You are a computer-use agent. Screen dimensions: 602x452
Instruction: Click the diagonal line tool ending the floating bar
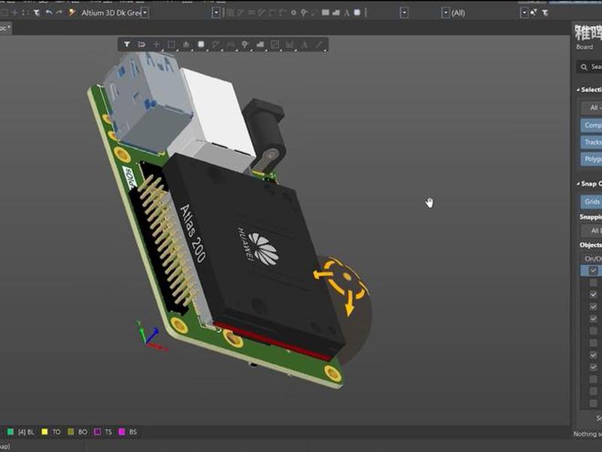319,44
